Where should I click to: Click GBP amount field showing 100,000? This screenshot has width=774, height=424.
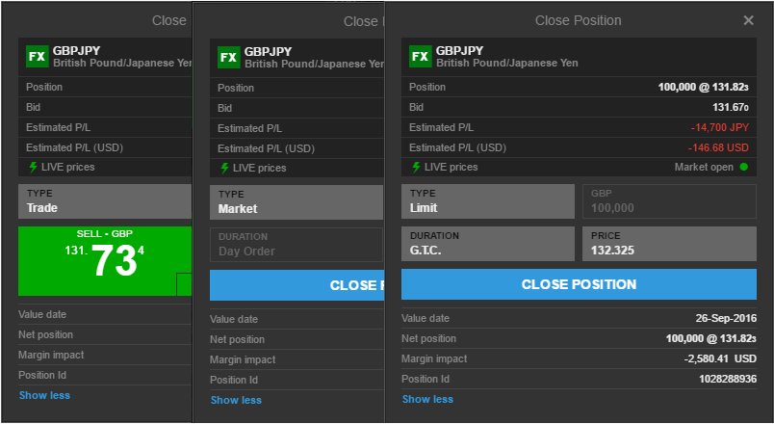(x=668, y=201)
